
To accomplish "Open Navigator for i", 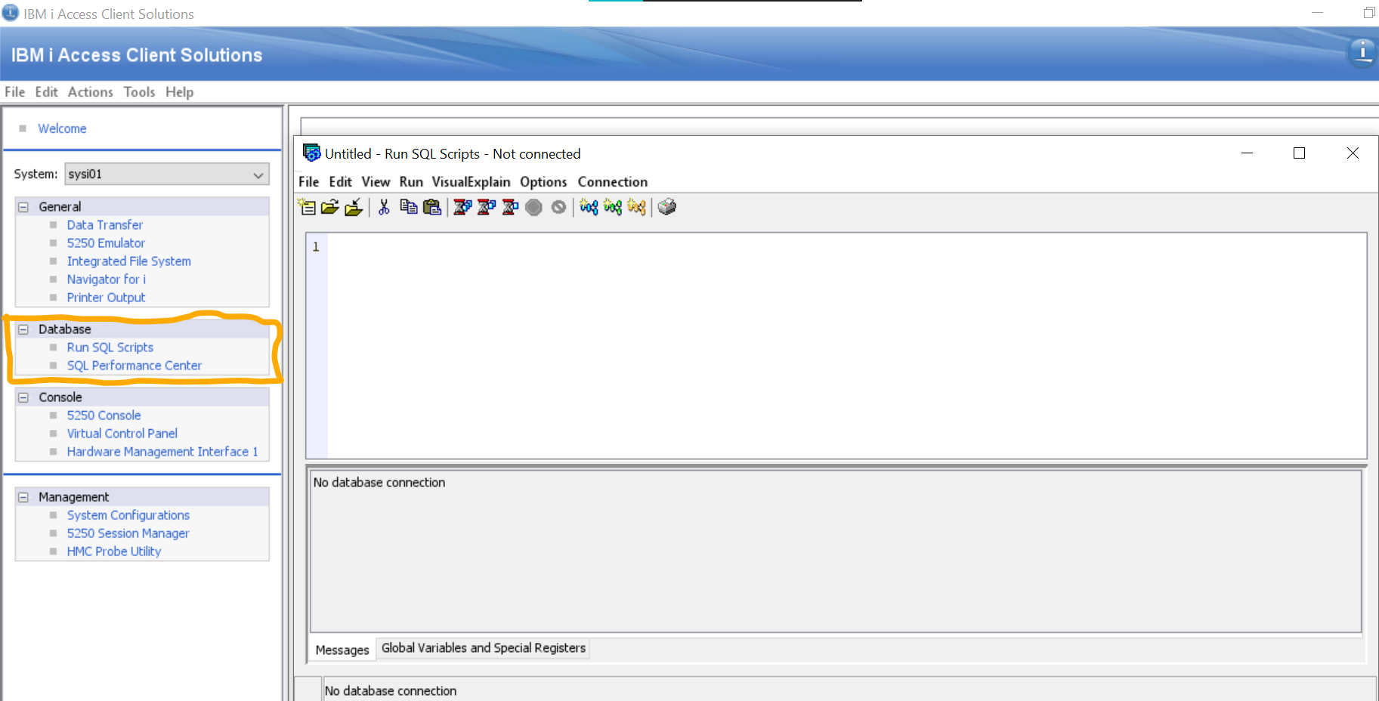I will [x=107, y=279].
